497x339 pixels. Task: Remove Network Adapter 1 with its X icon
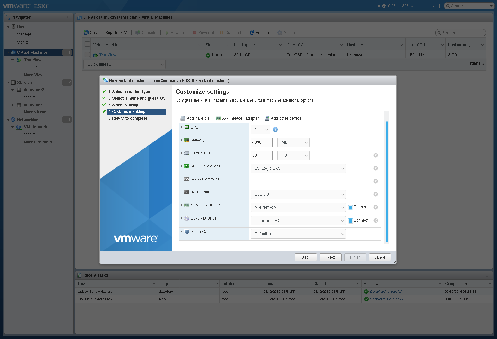[376, 207]
